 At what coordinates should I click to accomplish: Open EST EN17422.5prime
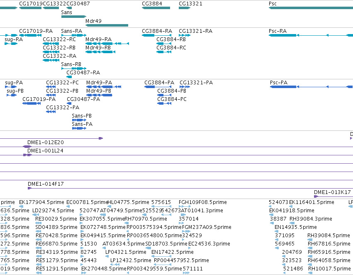(x=173, y=252)
